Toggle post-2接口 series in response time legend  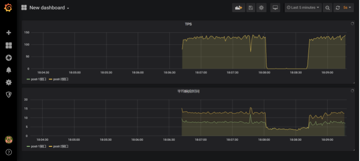coord(61,146)
